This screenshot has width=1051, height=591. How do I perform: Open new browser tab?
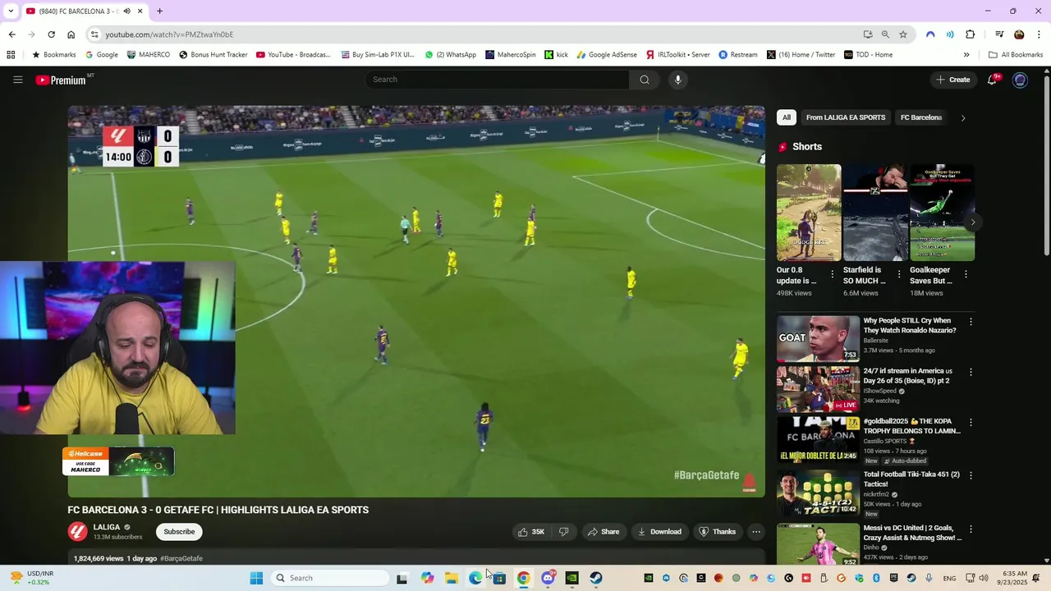pos(159,11)
